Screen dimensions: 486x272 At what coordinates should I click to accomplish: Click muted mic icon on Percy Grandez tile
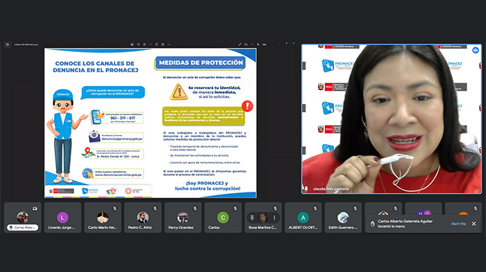195,208
